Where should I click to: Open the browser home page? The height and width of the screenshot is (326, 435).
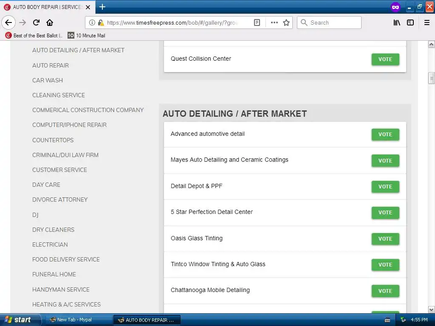[50, 22]
